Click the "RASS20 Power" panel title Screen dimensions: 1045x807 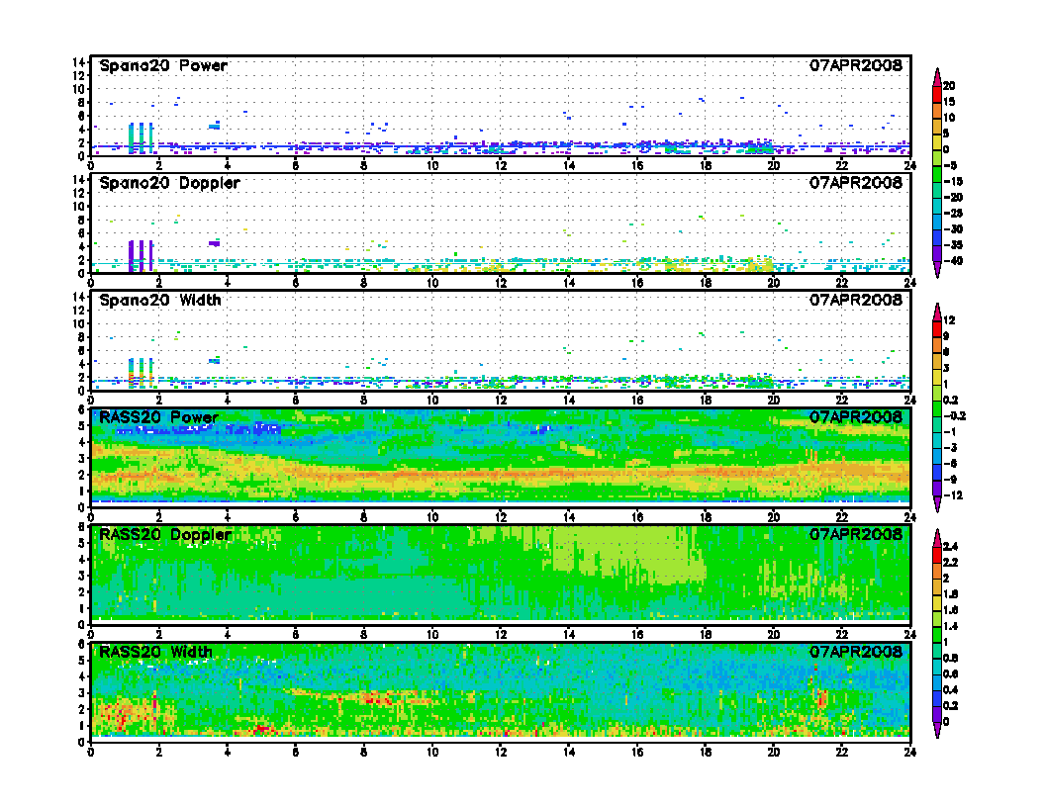[158, 417]
